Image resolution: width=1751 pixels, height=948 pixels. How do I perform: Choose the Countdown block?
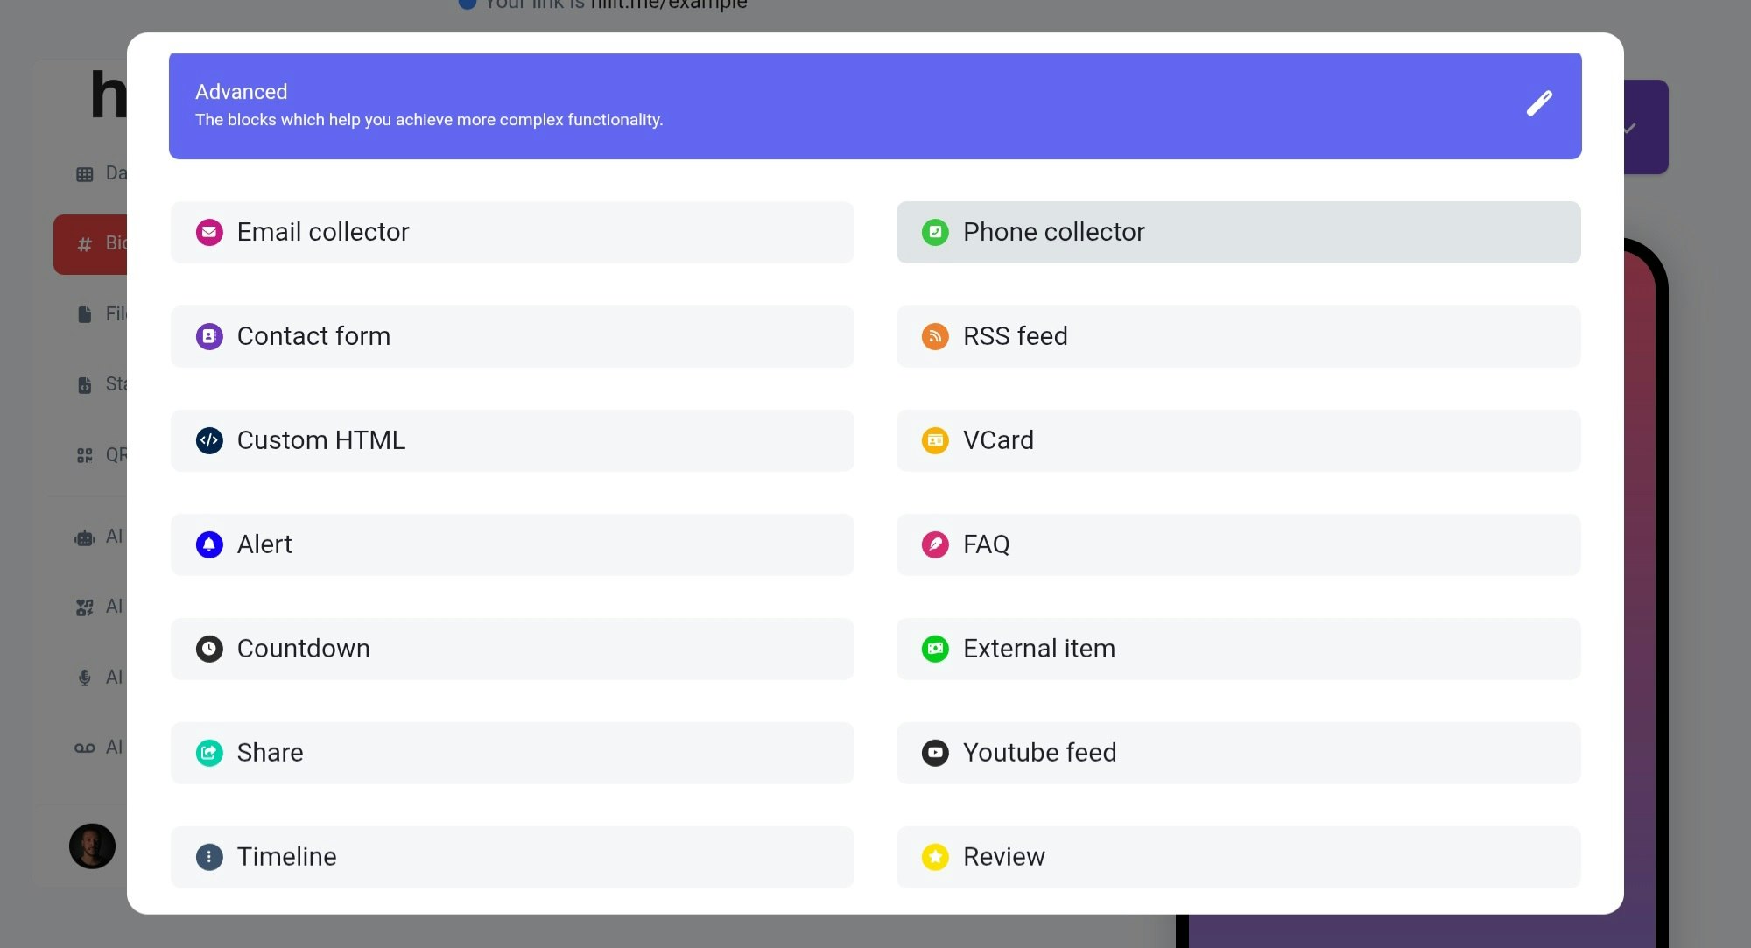(x=512, y=649)
